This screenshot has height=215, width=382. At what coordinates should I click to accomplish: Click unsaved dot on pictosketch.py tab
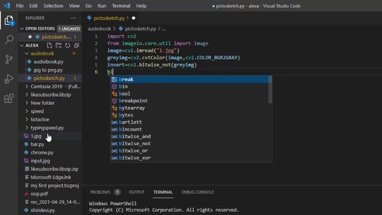pos(134,18)
